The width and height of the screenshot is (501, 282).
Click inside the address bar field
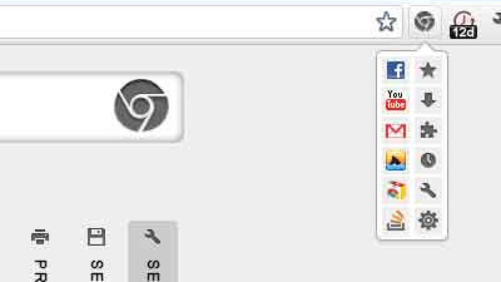185,22
